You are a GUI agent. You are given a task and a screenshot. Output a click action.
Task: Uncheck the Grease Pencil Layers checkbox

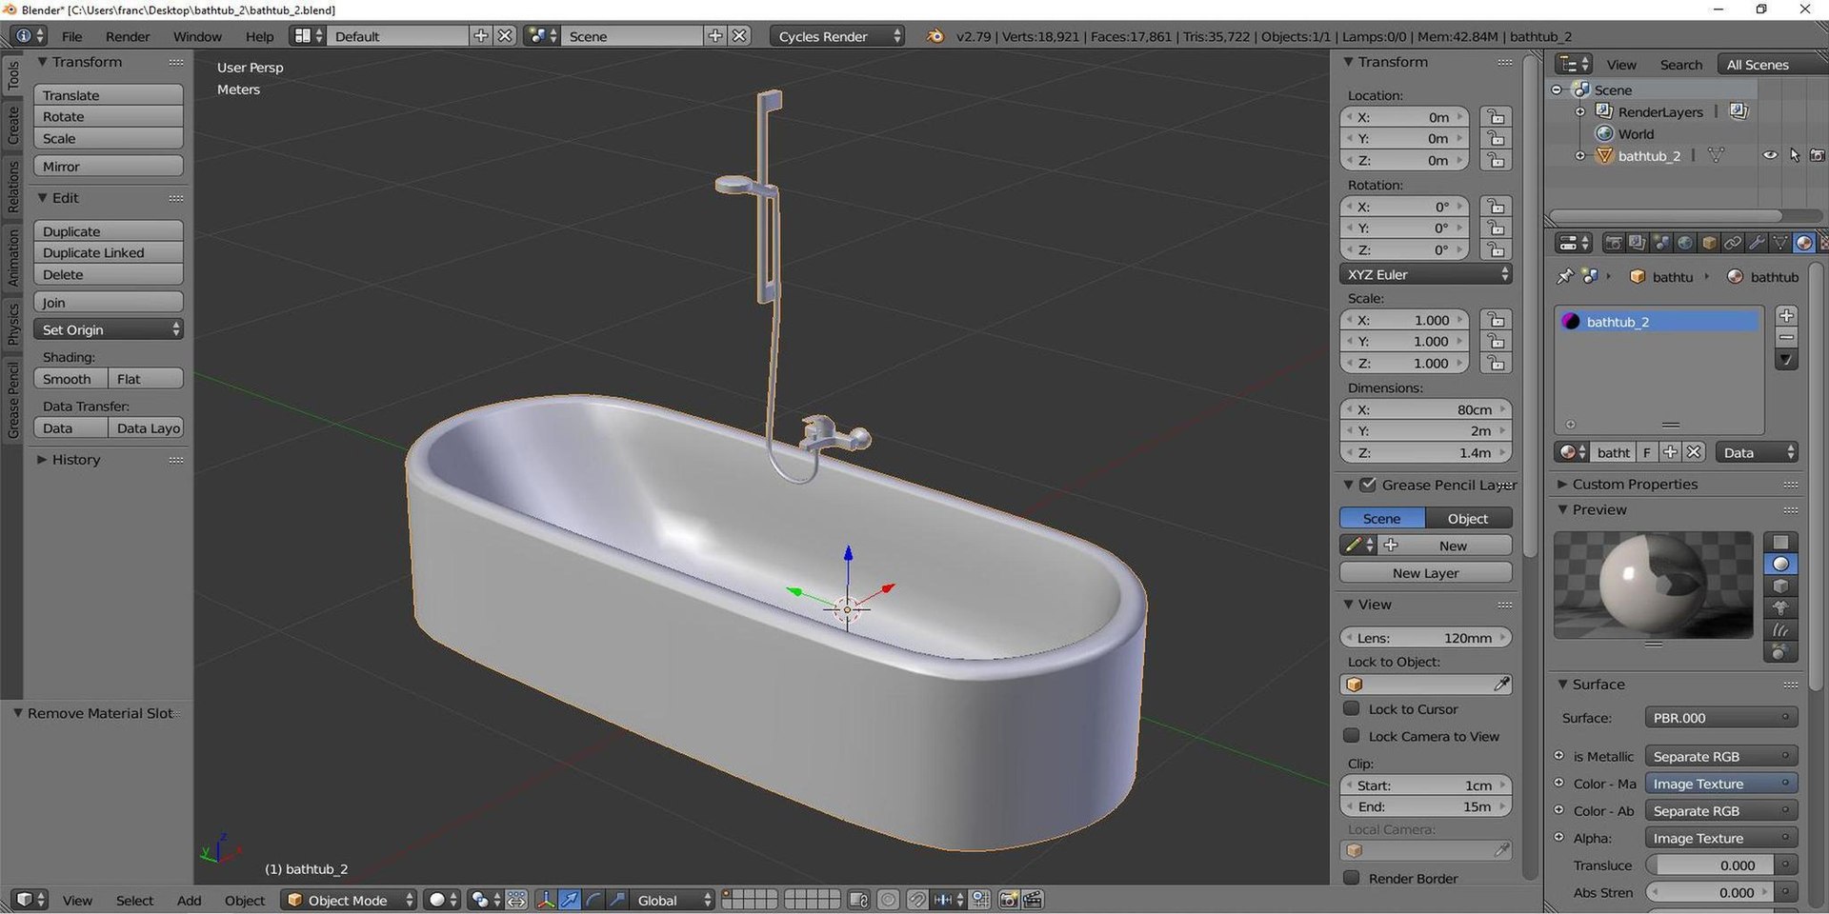[x=1368, y=485]
